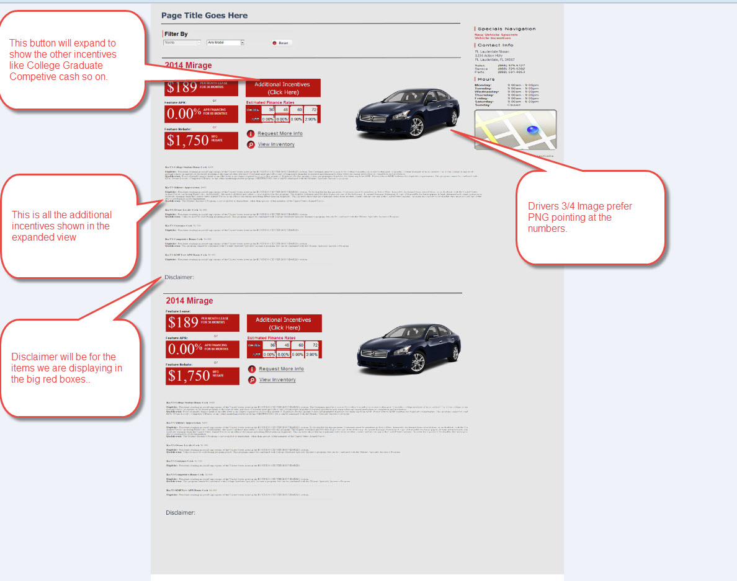The image size is (737, 581).
Task: Click the second 2014 Mirage heading
Action: pos(189,301)
